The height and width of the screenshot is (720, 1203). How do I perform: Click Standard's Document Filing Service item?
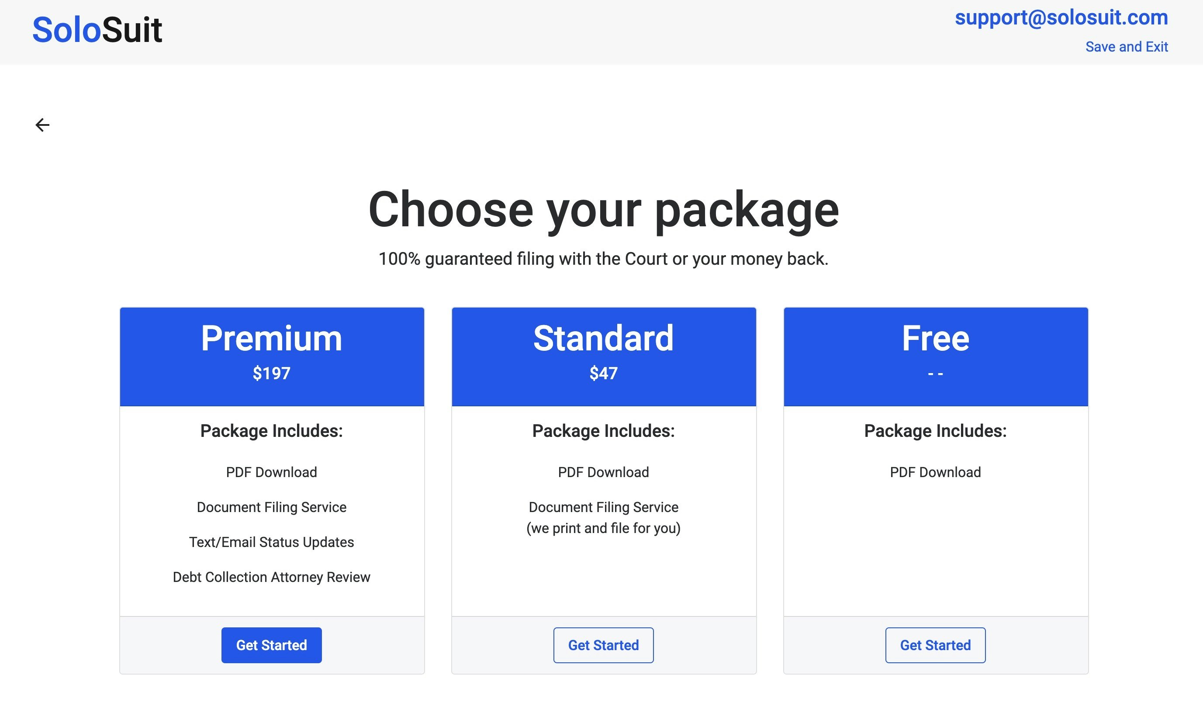tap(603, 507)
